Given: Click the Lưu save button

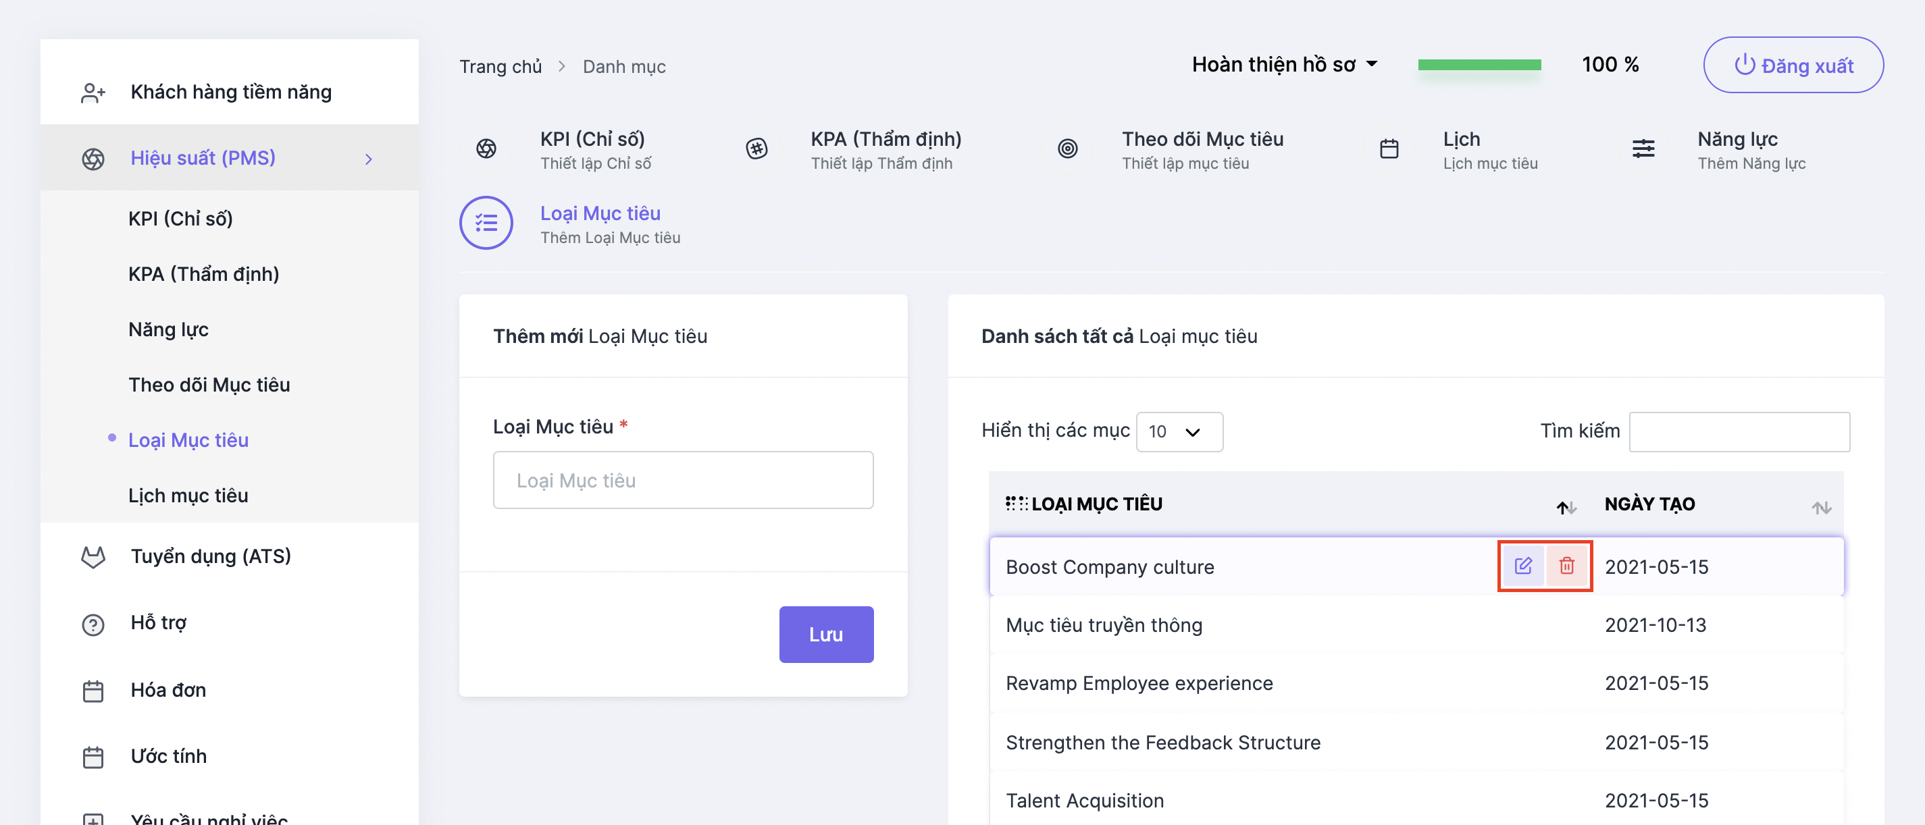Looking at the screenshot, I should pos(827,635).
